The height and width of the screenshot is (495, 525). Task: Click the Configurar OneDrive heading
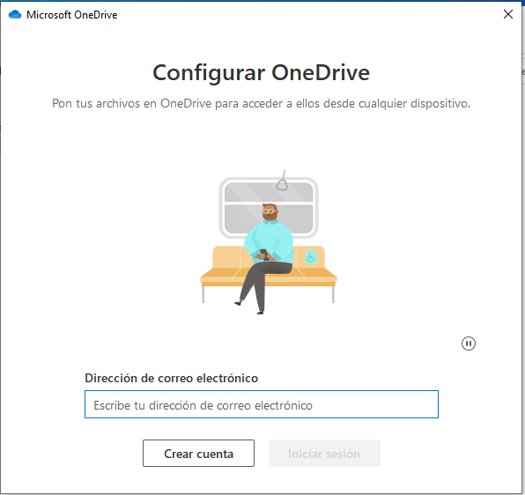pyautogui.click(x=261, y=73)
